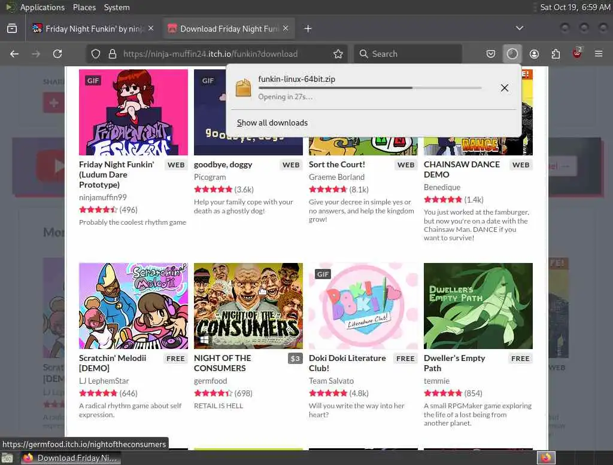This screenshot has width=613, height=465.
Task: Click the system top-left applications logo icon
Action: click(x=11, y=7)
